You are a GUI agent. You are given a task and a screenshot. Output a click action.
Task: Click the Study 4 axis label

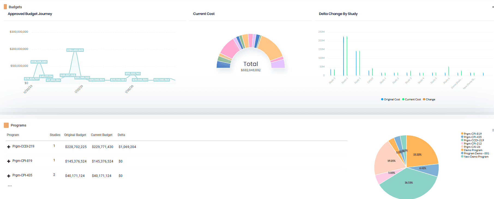tap(421, 81)
